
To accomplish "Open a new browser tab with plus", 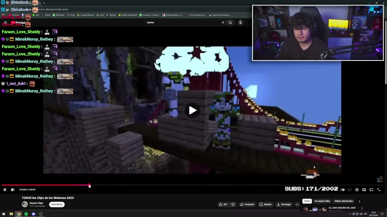I will (x=44, y=3).
